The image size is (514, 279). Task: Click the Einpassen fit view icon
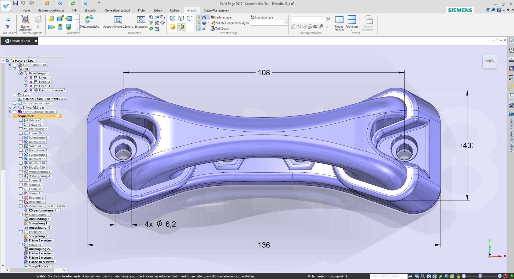click(x=141, y=20)
